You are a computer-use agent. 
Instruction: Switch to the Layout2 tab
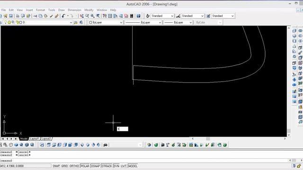[46, 139]
